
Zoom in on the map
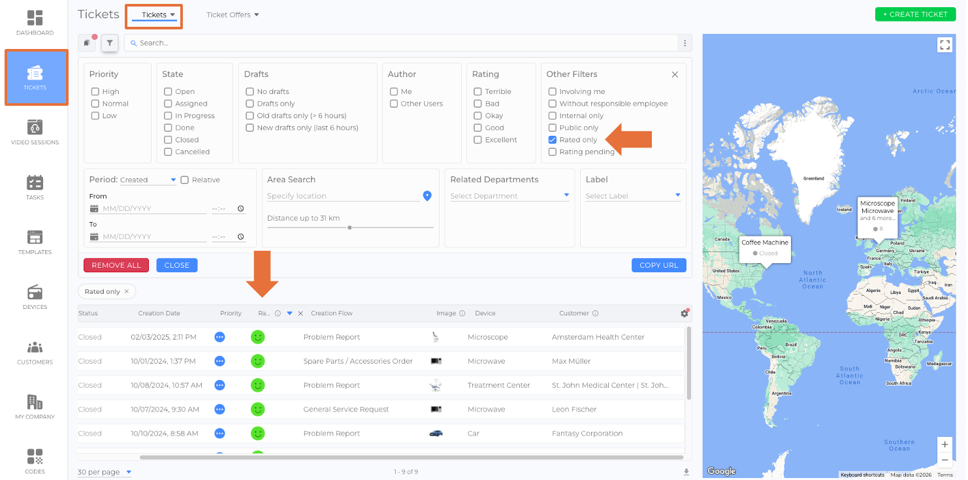pos(944,444)
